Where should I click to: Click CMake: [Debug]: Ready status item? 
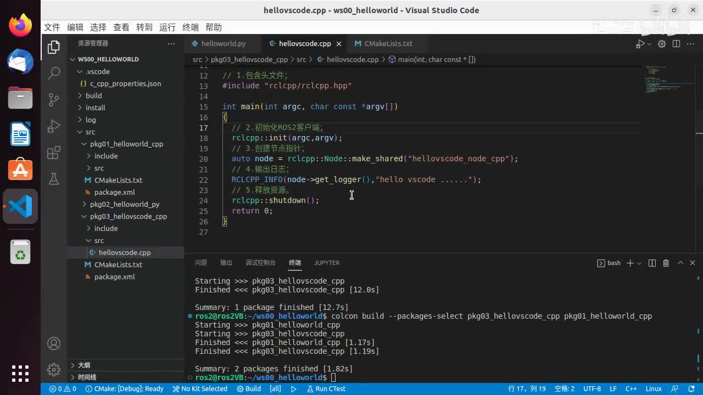(x=125, y=389)
